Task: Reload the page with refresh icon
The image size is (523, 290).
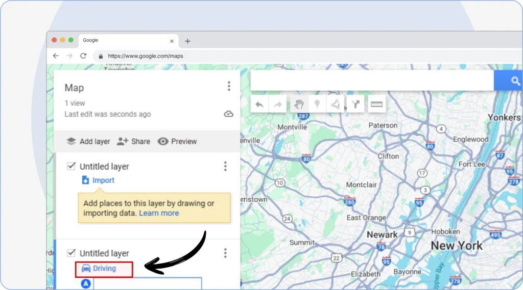Action: [x=83, y=56]
